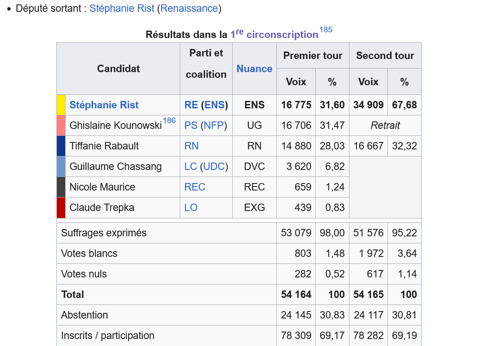
Task: Open the REC party link for Nicole Maurice
Action: click(x=195, y=187)
